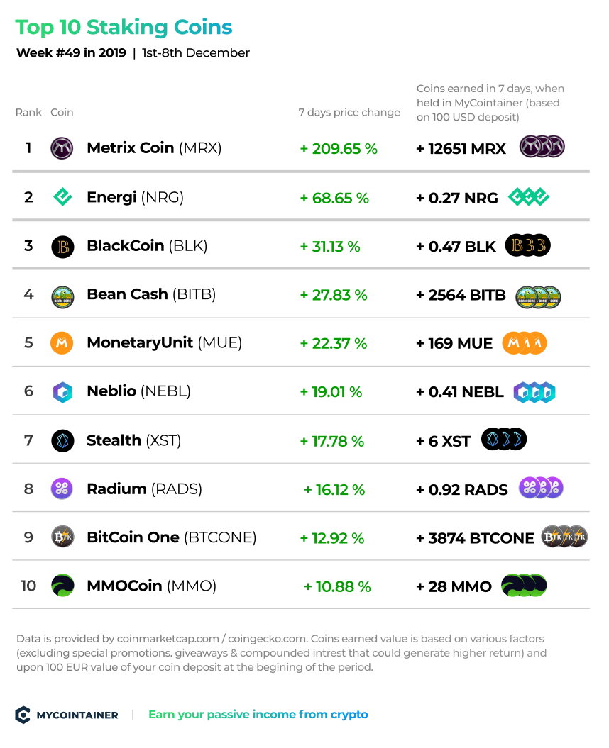This screenshot has height=748, width=609.
Task: Click the BlackCoin logo icon
Action: (62, 247)
